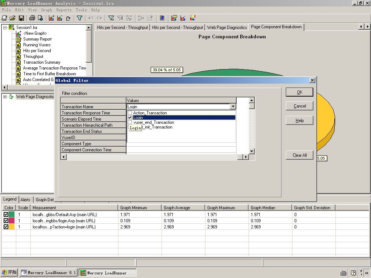Click the duplicate graph toolbar icon

(68, 18)
